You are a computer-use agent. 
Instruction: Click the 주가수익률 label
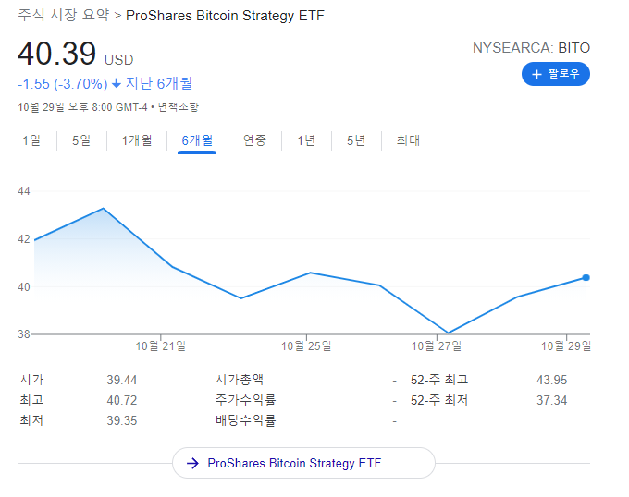(245, 400)
